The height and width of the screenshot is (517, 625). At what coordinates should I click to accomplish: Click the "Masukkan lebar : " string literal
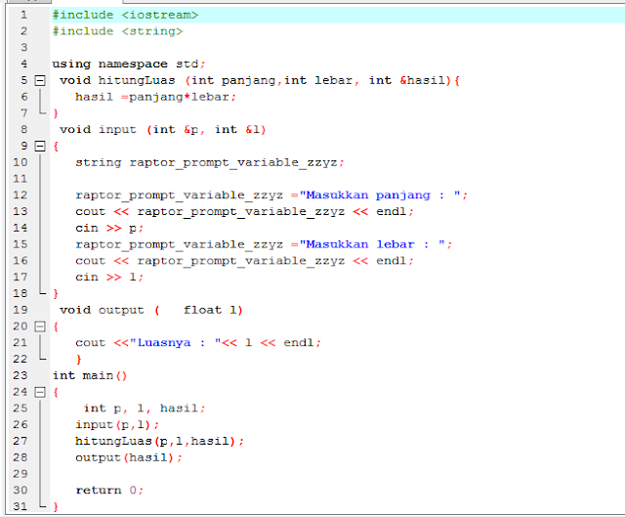373,244
